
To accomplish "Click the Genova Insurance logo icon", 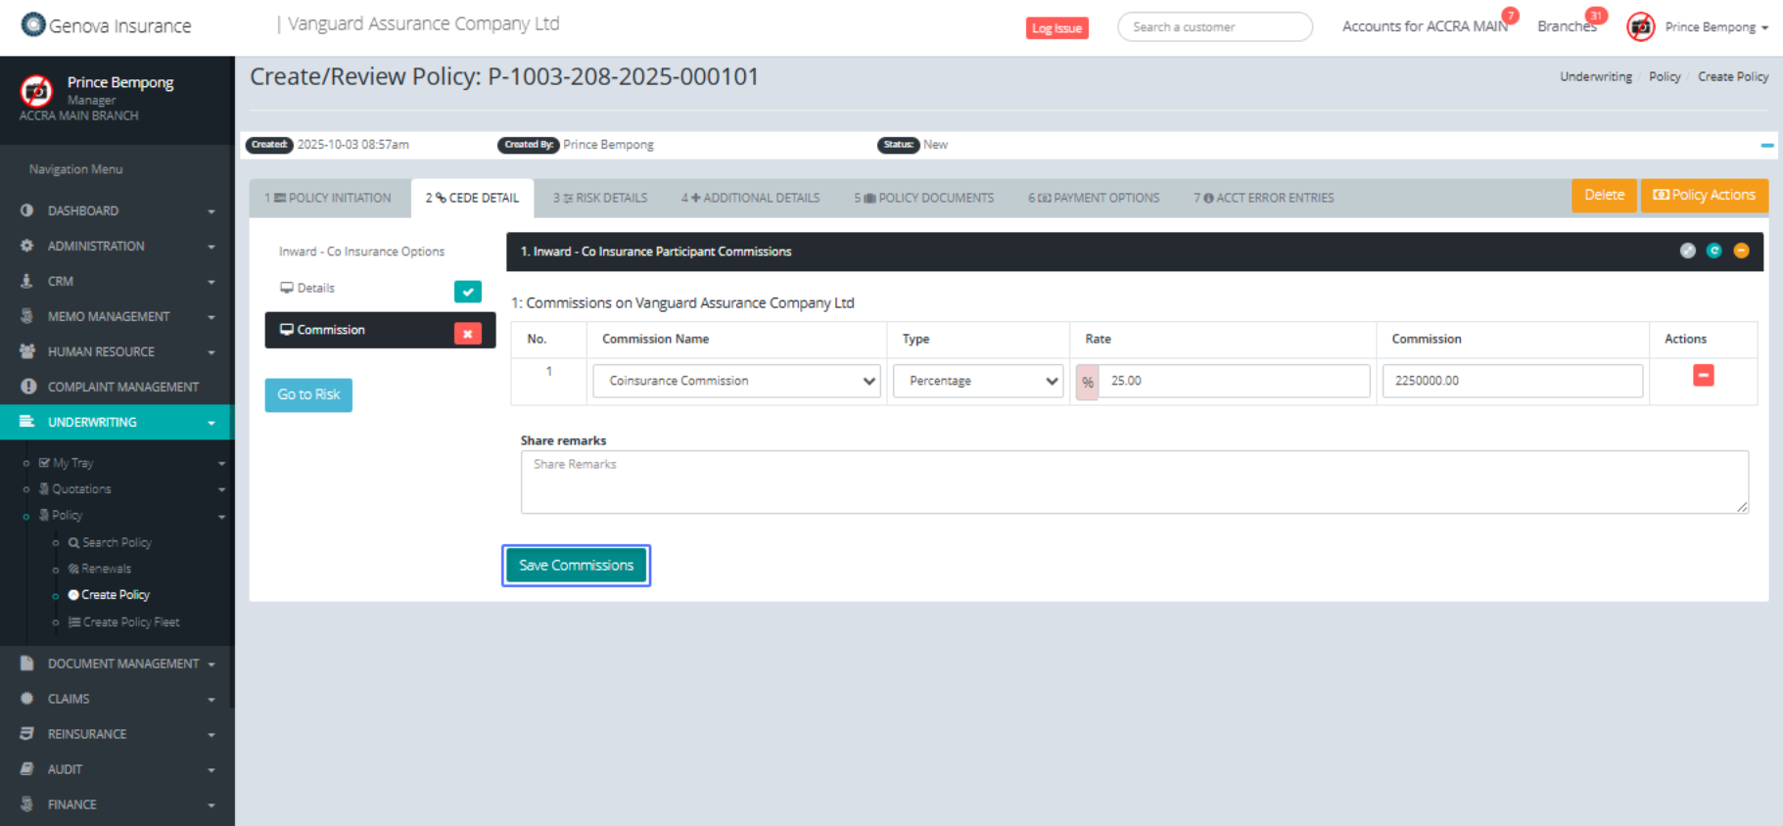I will (x=33, y=24).
